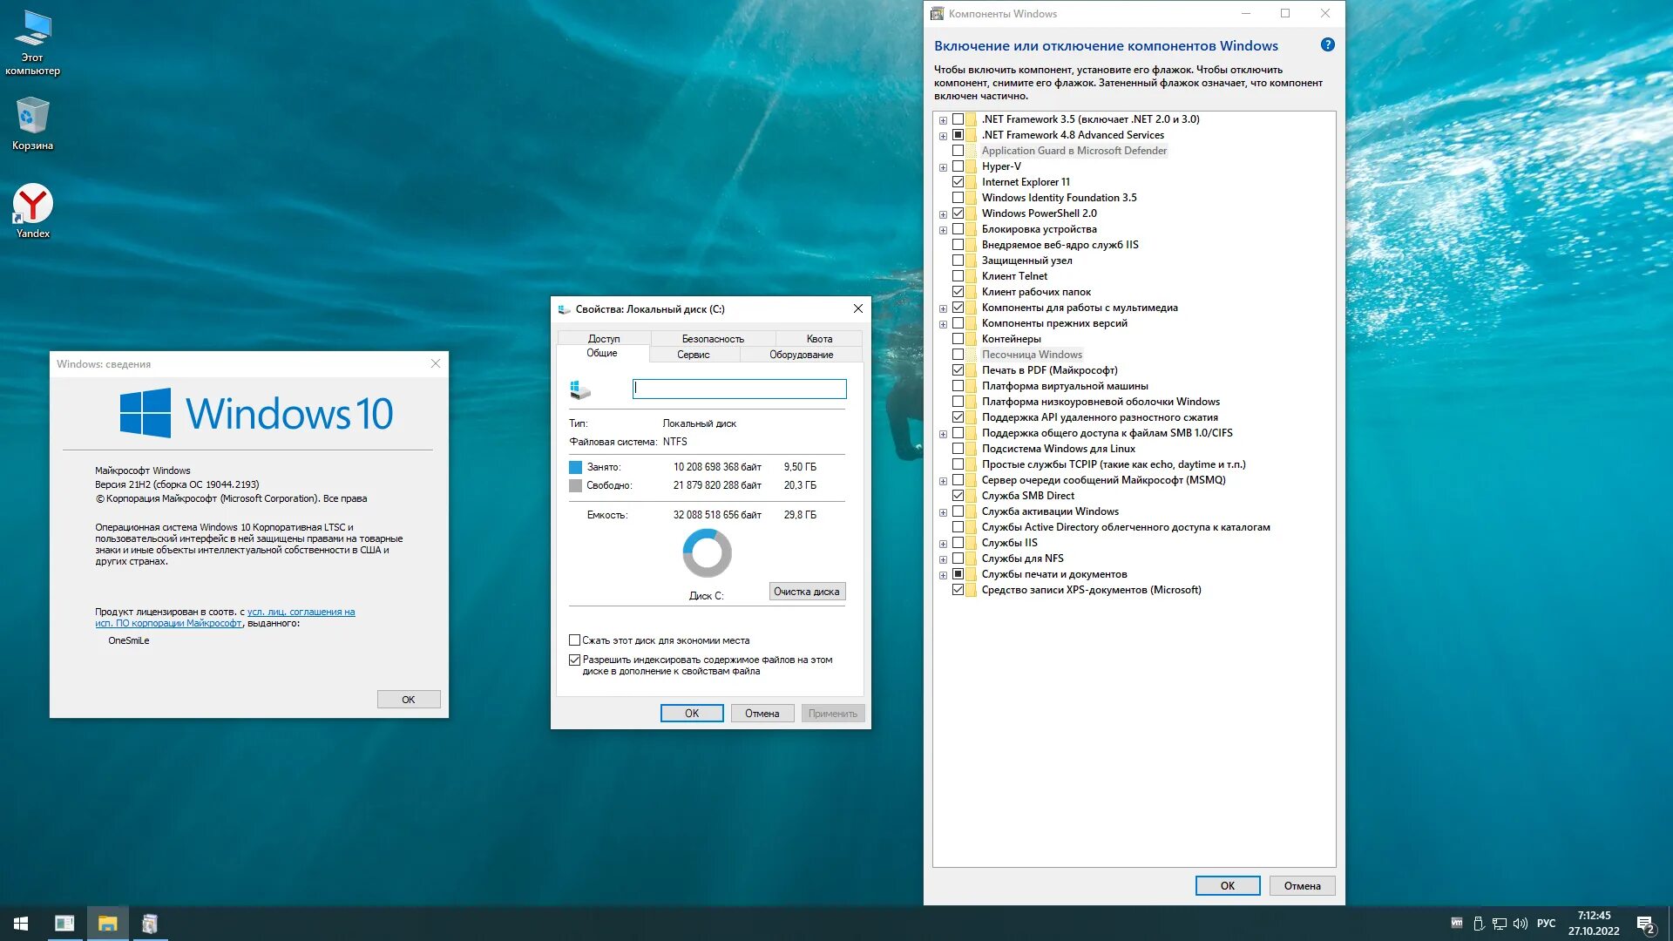Viewport: 1673px width, 941px height.
Task: Click the OK button in disk properties
Action: [691, 713]
